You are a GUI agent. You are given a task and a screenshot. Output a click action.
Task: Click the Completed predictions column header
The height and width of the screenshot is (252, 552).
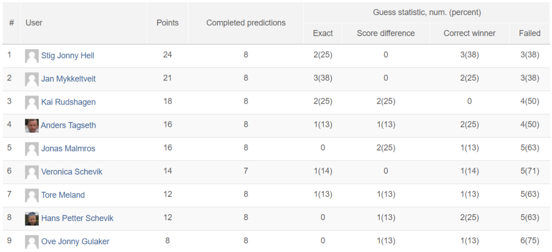pyautogui.click(x=246, y=23)
